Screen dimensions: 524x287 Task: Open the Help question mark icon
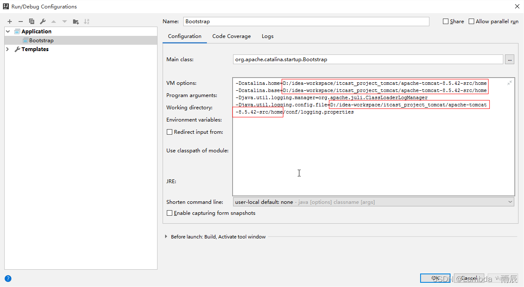coord(8,279)
